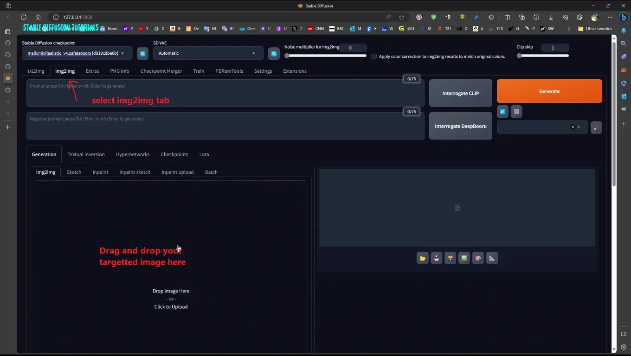Click the search icon in the right sidebar

(624, 43)
